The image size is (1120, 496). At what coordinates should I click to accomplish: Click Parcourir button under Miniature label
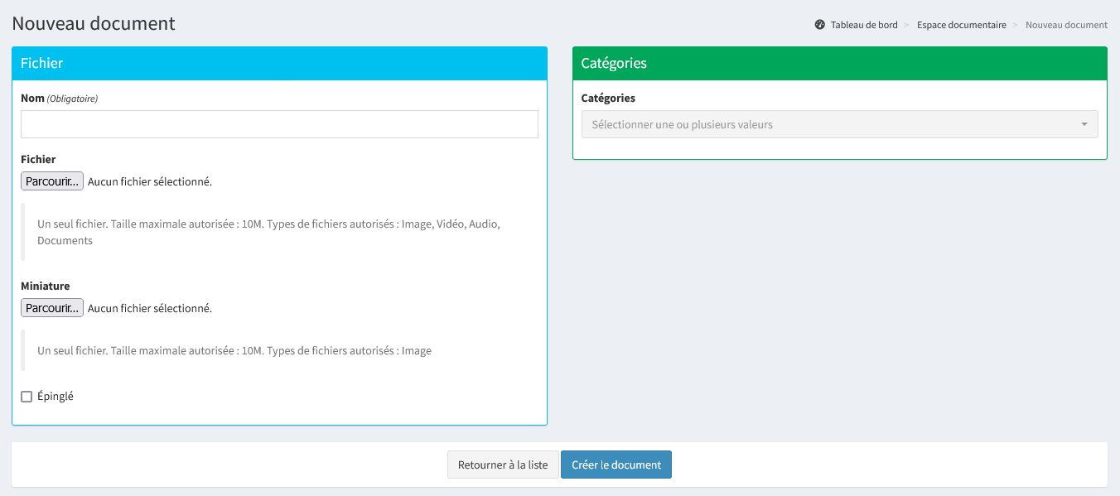[x=52, y=308]
